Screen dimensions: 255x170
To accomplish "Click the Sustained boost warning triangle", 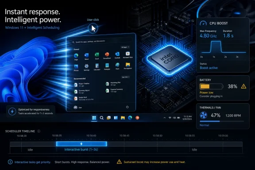I will [119, 162].
